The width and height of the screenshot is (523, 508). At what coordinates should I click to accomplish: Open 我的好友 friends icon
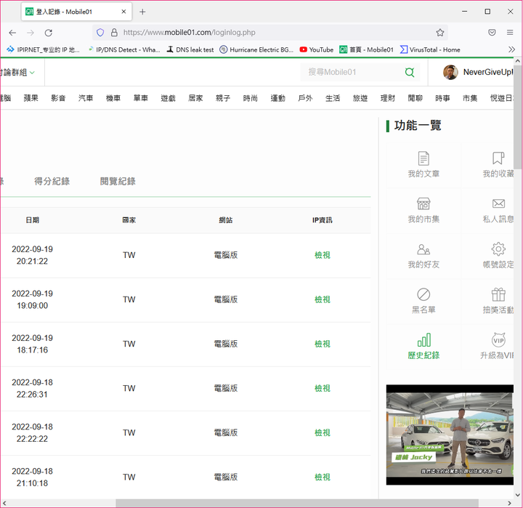click(423, 249)
